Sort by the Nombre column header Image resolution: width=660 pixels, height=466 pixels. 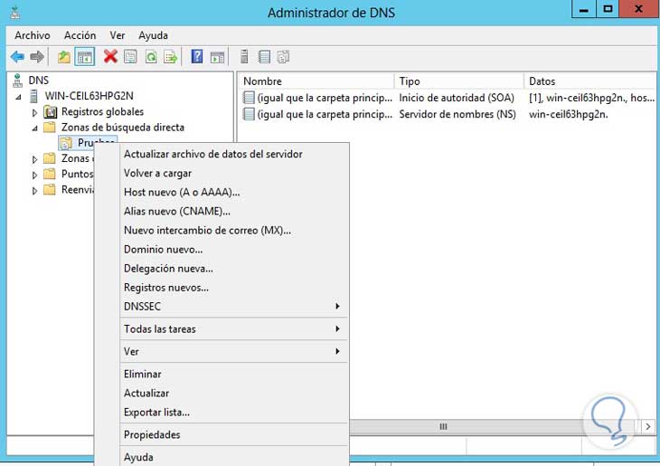[316, 81]
